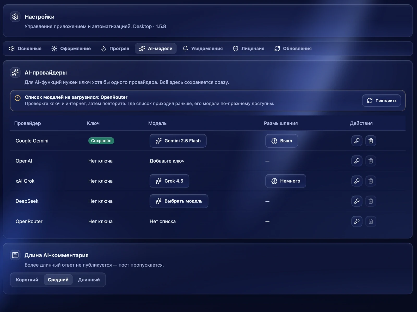Click the OpenRouter provider name
The image size is (417, 312).
(29, 221)
